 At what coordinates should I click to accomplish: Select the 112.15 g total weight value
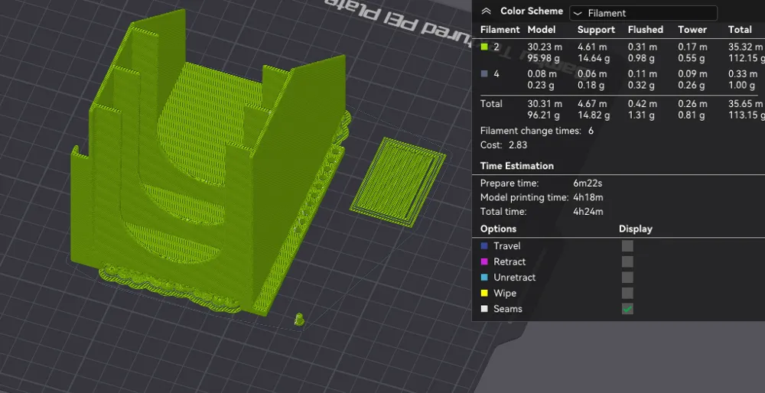(747, 58)
